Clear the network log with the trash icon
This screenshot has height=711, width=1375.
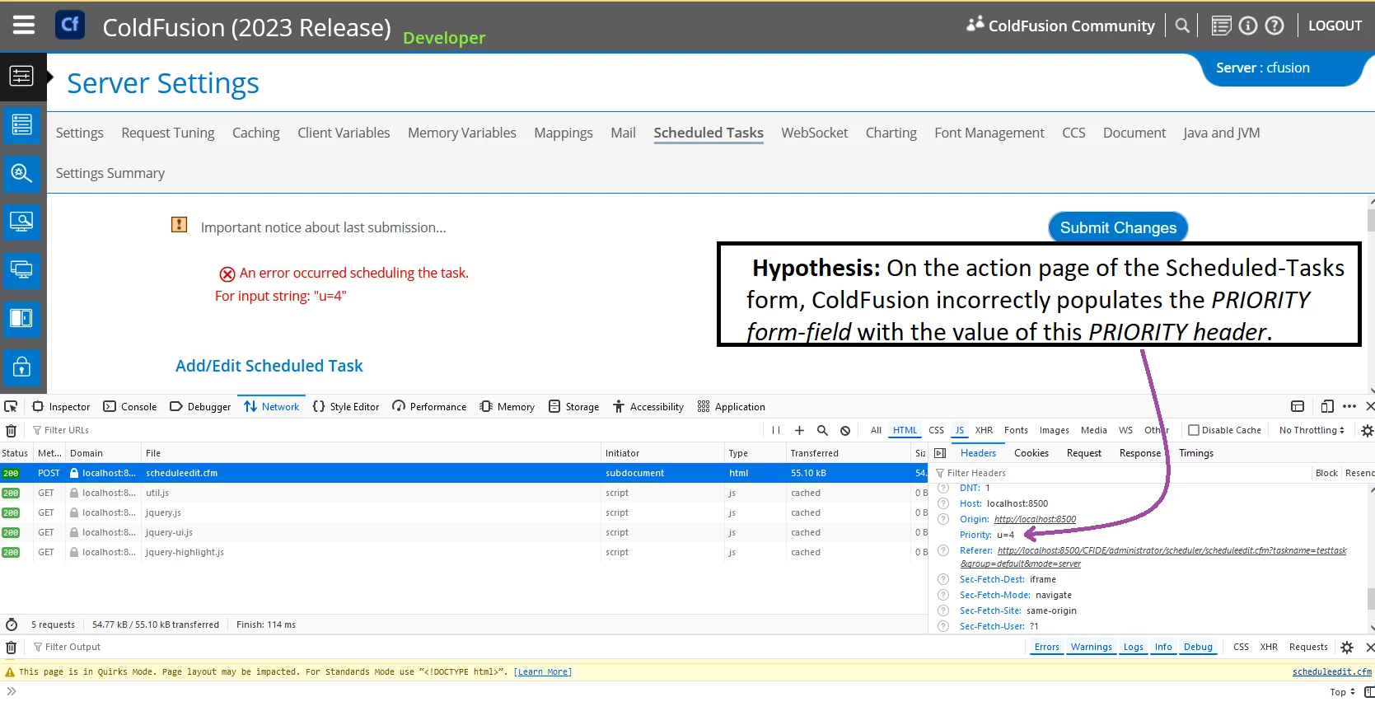11,430
